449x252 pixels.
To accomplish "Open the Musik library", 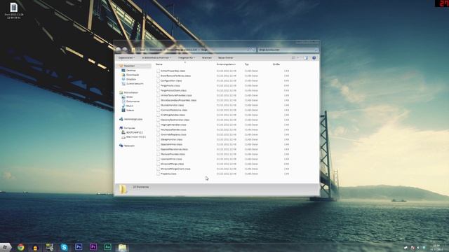I will pos(130,106).
